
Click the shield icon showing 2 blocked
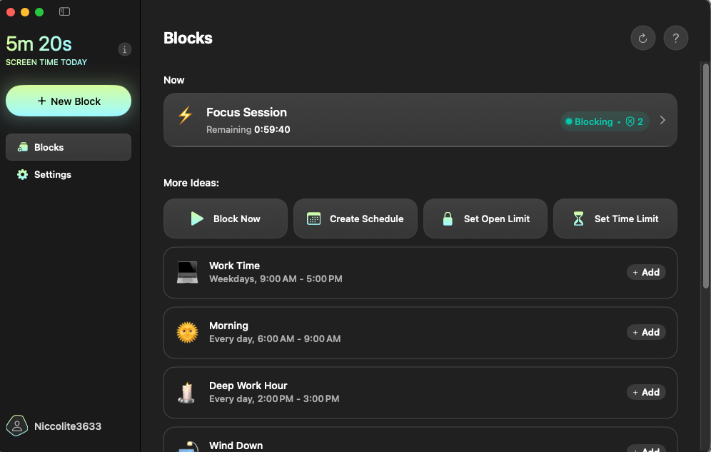(x=630, y=121)
